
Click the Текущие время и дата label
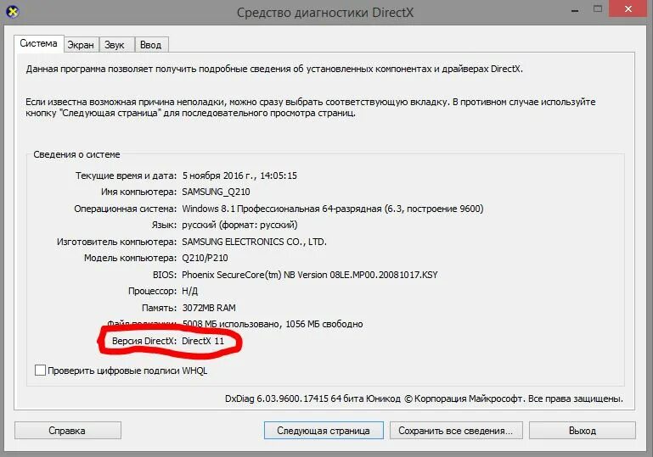[126, 176]
